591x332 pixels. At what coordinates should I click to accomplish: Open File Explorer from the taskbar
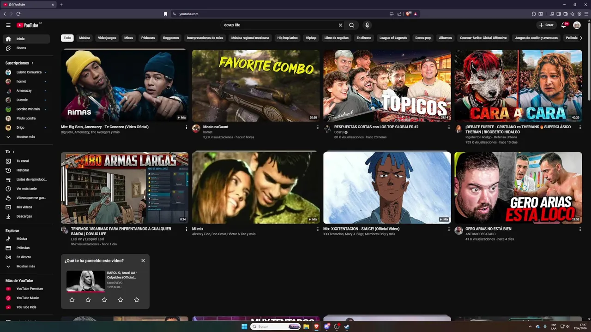[306, 327]
